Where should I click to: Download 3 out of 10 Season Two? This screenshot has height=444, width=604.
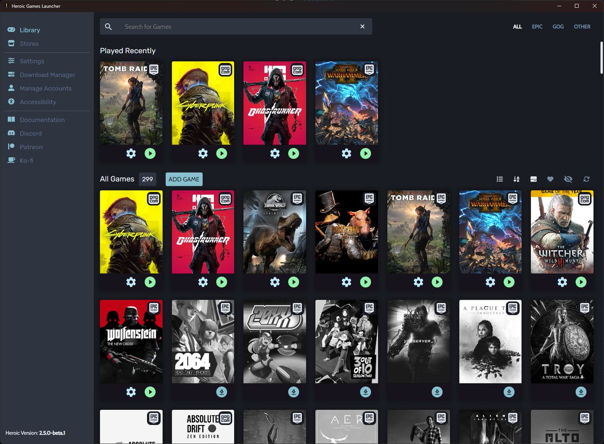point(365,392)
